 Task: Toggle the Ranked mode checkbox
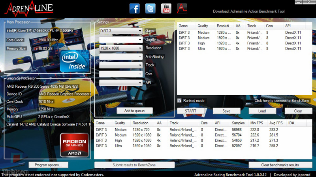(x=179, y=101)
